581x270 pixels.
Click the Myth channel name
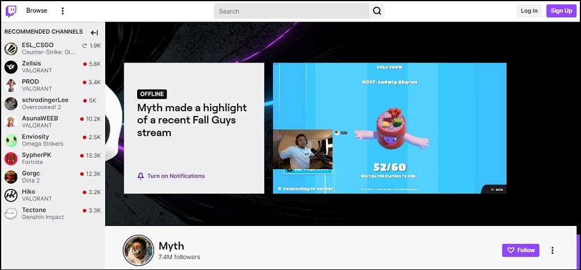[x=171, y=246]
